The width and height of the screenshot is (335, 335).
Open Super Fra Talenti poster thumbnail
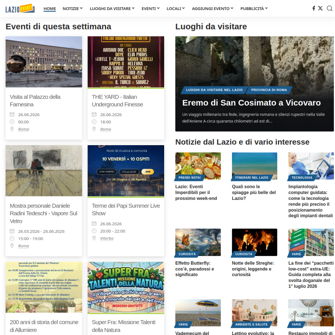click(x=126, y=288)
